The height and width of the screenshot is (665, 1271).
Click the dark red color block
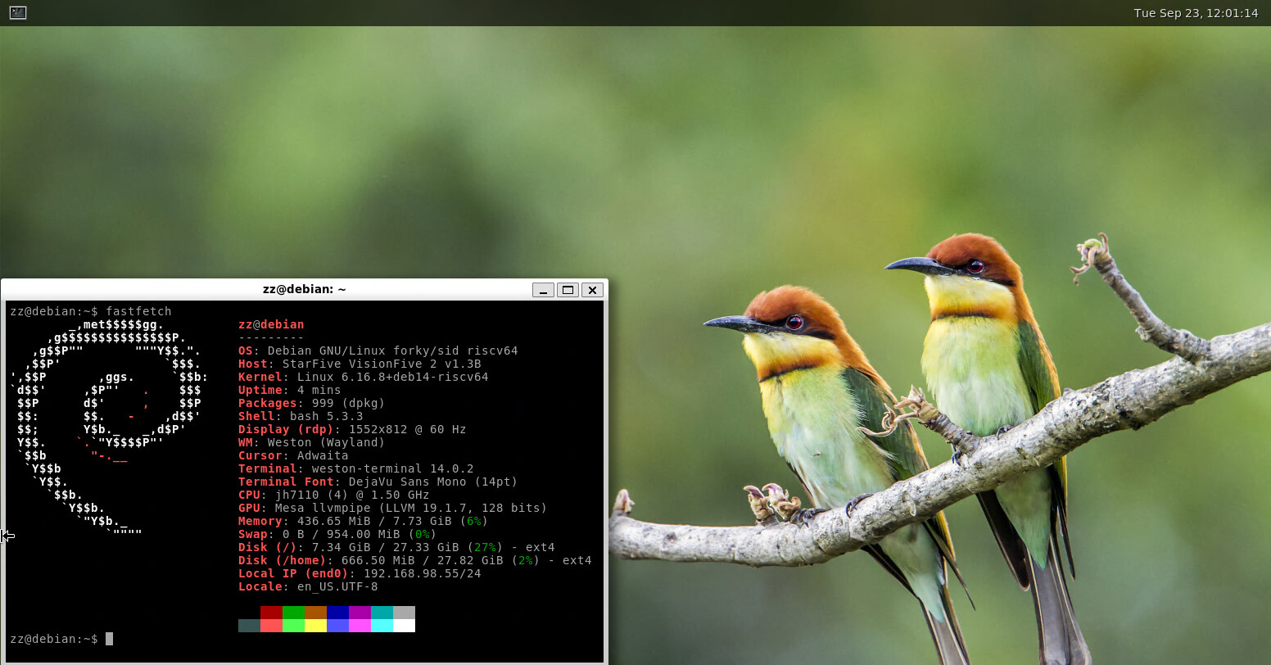pos(271,613)
